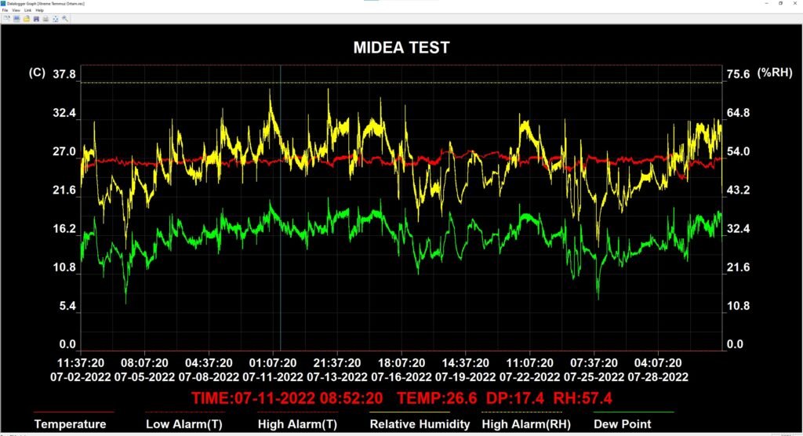The height and width of the screenshot is (436, 803).
Task: Click the 5.4 temperature axis value
Action: pos(67,306)
